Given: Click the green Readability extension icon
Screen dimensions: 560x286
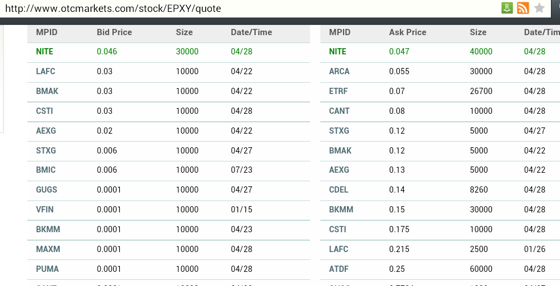Looking at the screenshot, I should click(x=507, y=8).
